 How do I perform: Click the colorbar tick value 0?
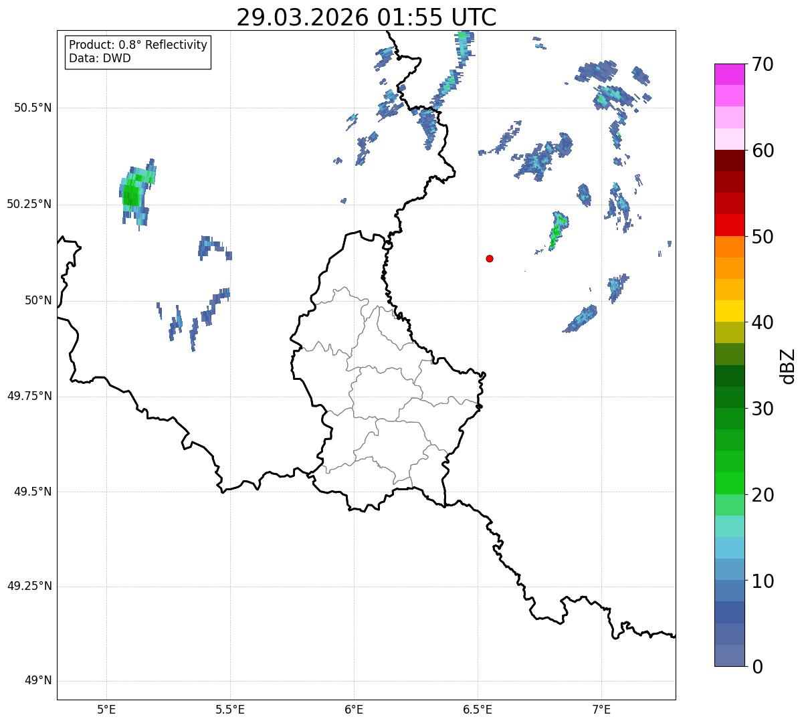[x=757, y=667]
